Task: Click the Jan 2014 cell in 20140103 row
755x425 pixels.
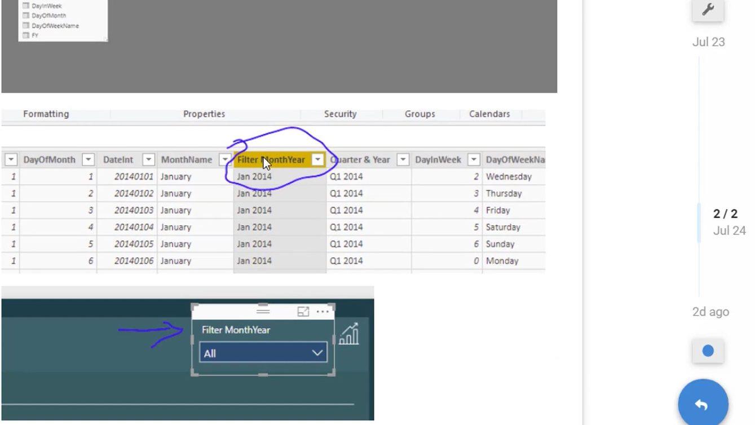Action: (x=280, y=211)
